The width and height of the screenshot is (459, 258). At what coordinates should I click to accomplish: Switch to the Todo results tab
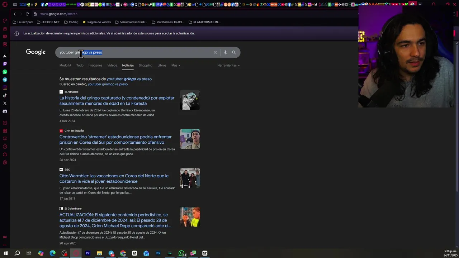click(80, 65)
